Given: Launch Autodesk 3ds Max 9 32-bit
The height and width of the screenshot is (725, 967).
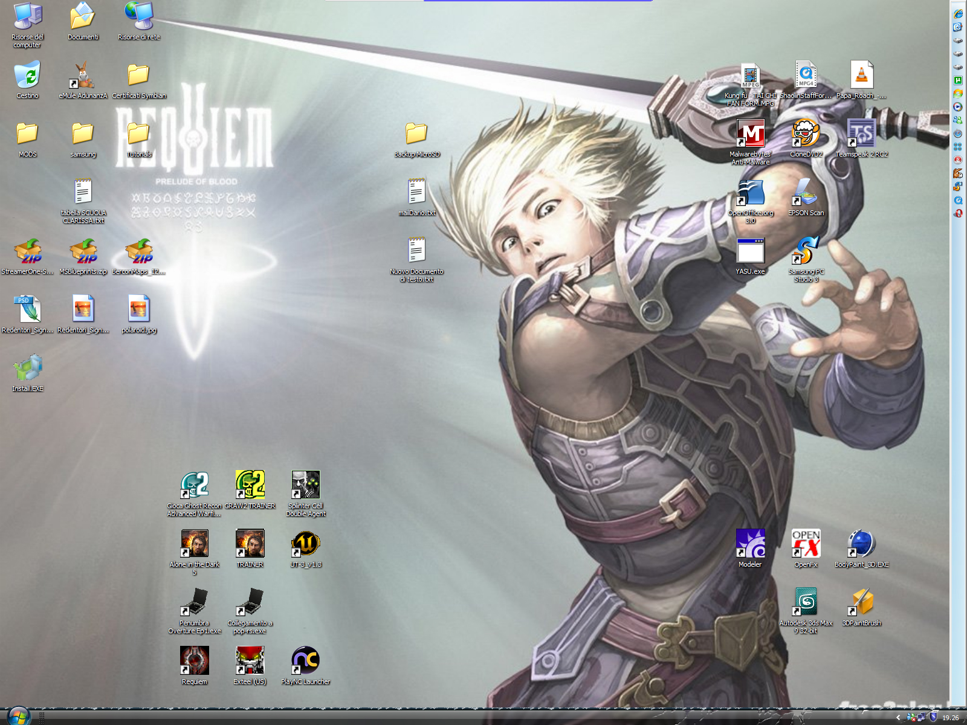Looking at the screenshot, I should tap(806, 611).
